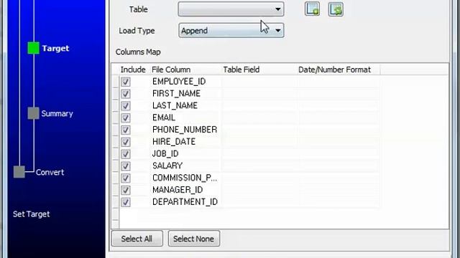The image size is (460, 258).
Task: Uncheck the FIRST_NAME include checkbox
Action: click(126, 94)
